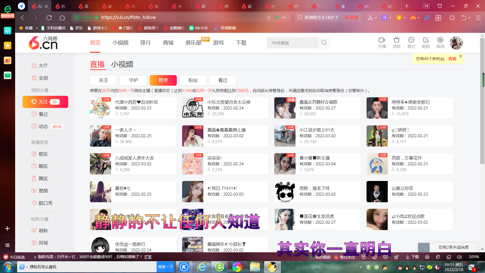The width and height of the screenshot is (485, 273).
Task: Open the 首页 nav tab
Action: click(x=95, y=43)
